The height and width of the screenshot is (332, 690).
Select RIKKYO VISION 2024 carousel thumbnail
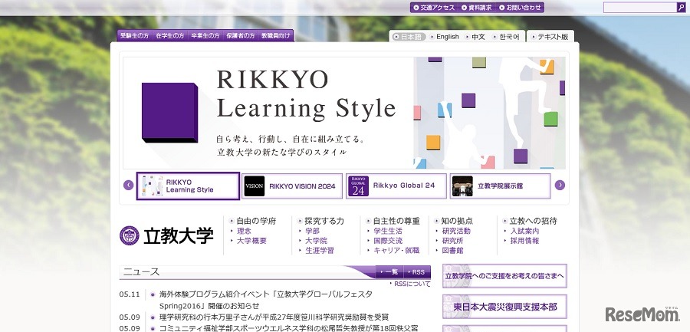292,186
